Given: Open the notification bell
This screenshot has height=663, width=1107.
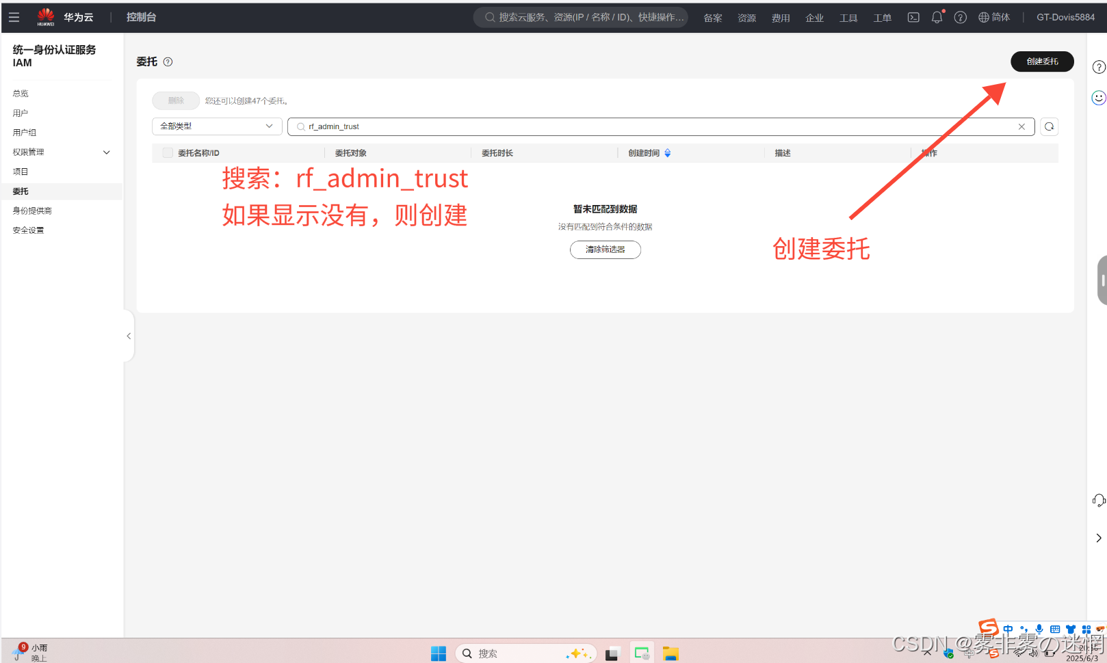Looking at the screenshot, I should tap(937, 17).
